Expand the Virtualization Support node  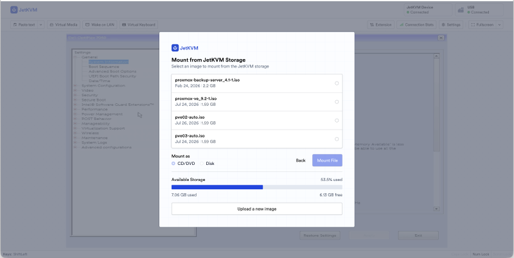click(75, 128)
